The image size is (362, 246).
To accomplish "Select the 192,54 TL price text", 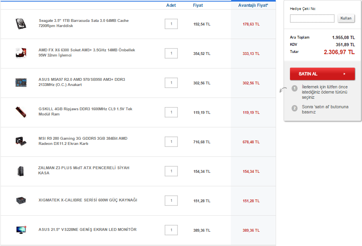I will click(202, 24).
